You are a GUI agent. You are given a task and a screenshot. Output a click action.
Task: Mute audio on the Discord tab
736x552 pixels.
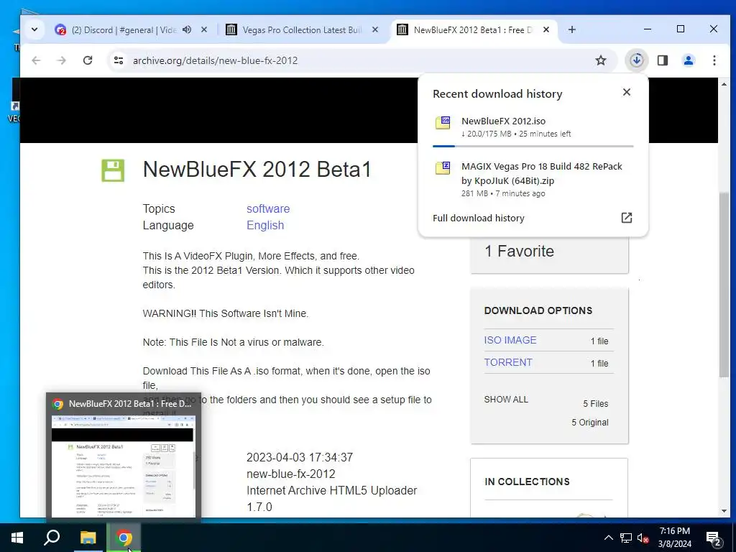[x=187, y=29]
